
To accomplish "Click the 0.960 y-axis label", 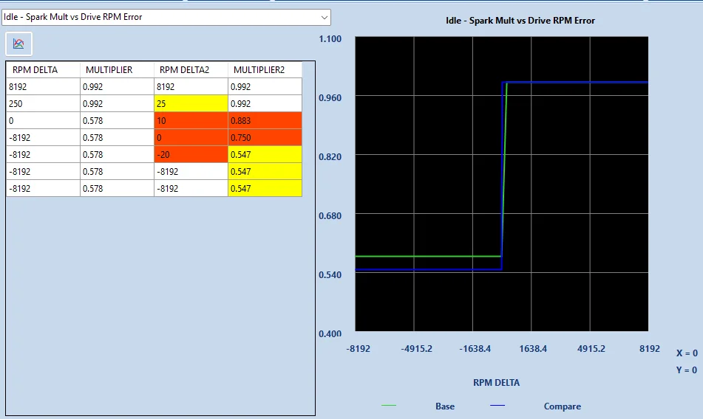I will tap(330, 98).
